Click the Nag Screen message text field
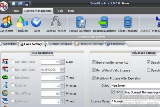The height and width of the screenshot is (107, 160). pyautogui.click(x=142, y=92)
